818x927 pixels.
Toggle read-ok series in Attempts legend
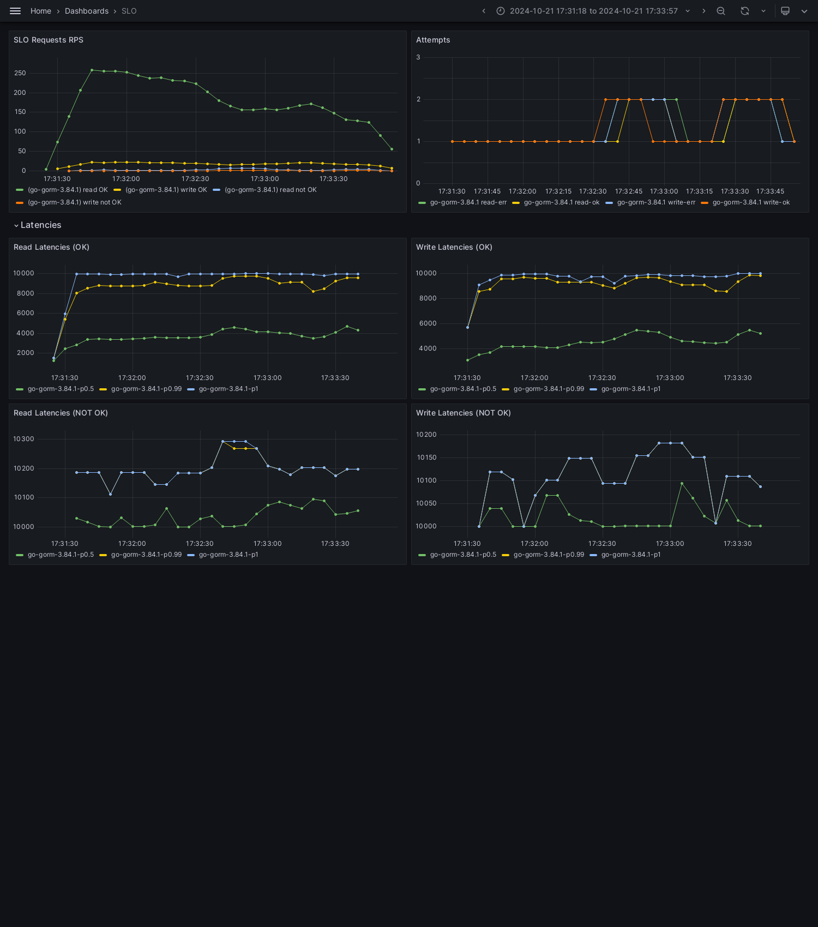pyautogui.click(x=562, y=202)
